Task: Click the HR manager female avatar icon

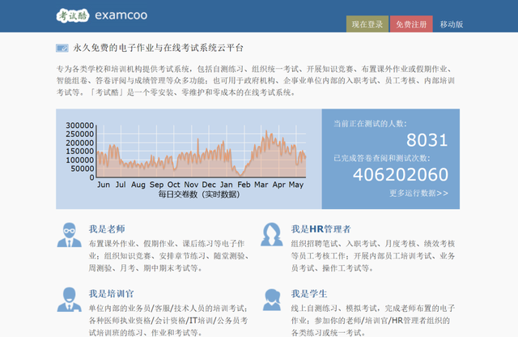Action: click(272, 234)
